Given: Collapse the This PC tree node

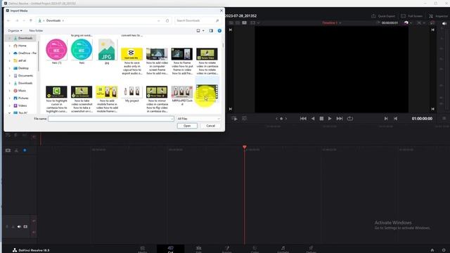Looking at the screenshot, I should (9, 112).
